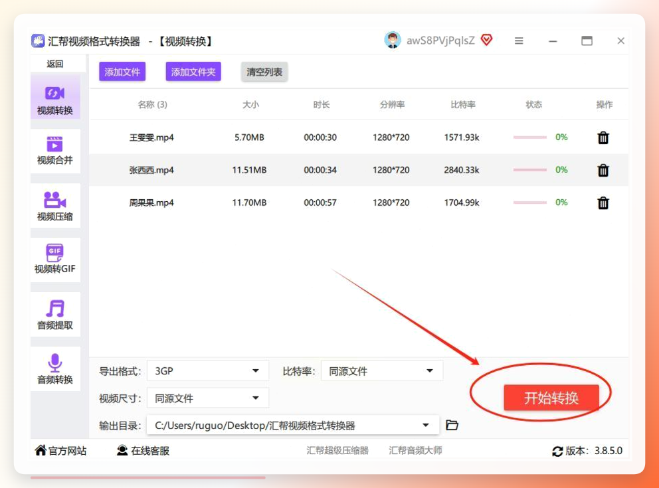Click the 操作 column header

pos(605,105)
